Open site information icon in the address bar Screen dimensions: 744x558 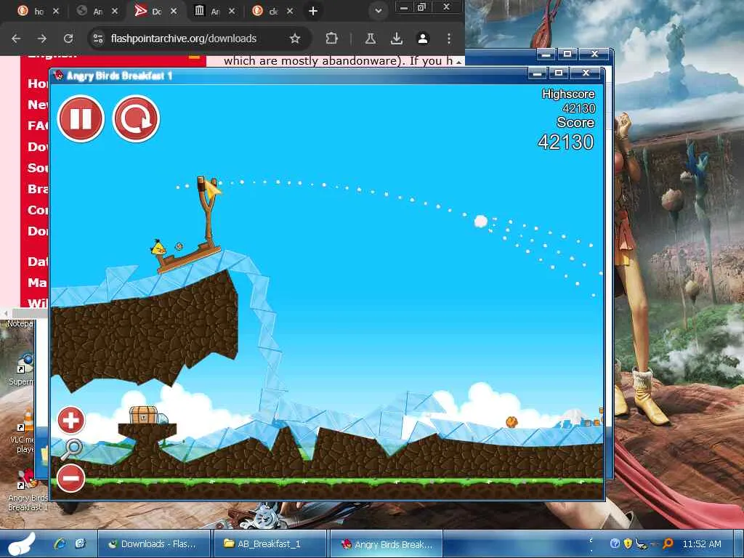point(98,39)
